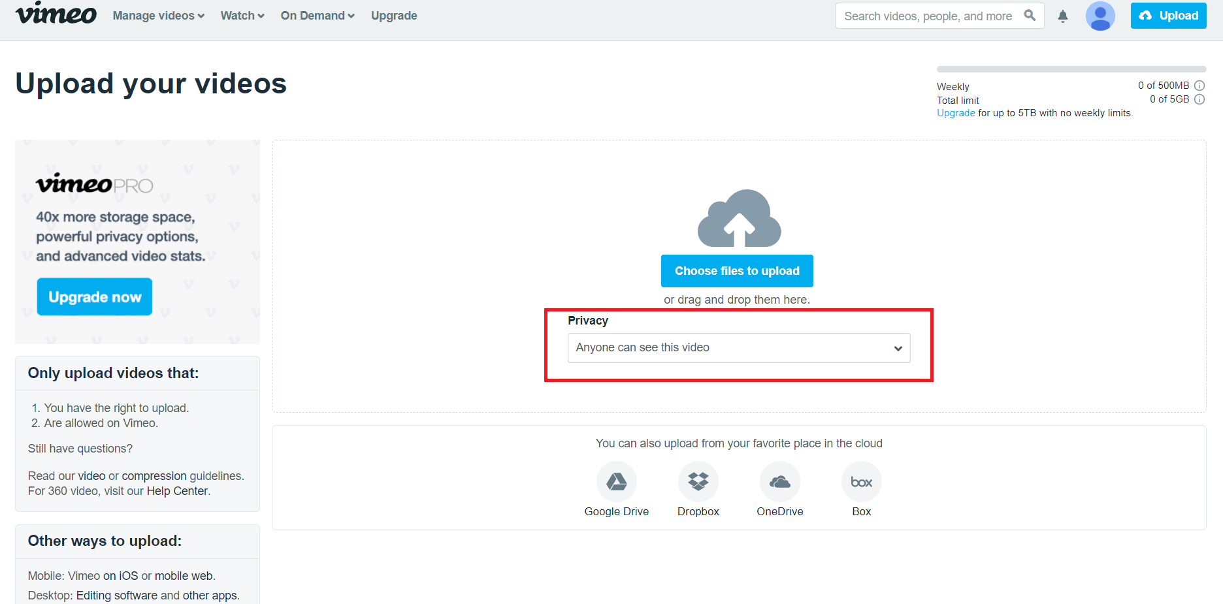
Task: Open the Privacy dropdown
Action: (x=739, y=348)
